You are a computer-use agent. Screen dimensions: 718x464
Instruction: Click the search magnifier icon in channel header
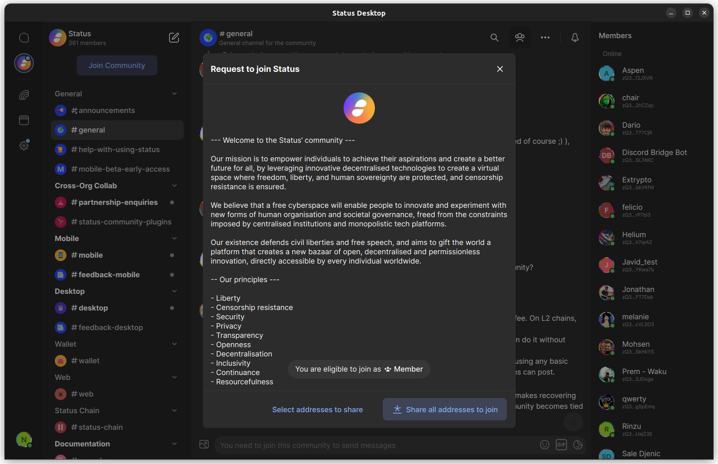point(495,38)
